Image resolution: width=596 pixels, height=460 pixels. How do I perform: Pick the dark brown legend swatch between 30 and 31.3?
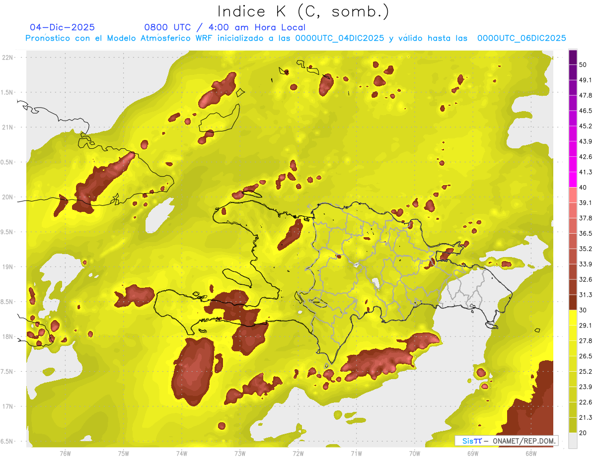573,302
